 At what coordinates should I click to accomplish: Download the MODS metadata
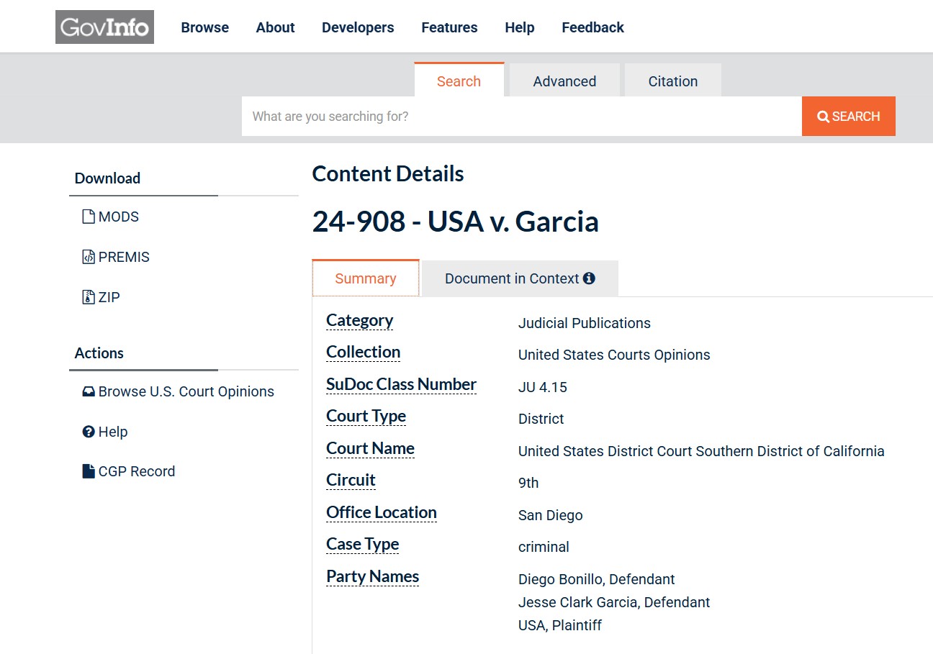click(111, 217)
